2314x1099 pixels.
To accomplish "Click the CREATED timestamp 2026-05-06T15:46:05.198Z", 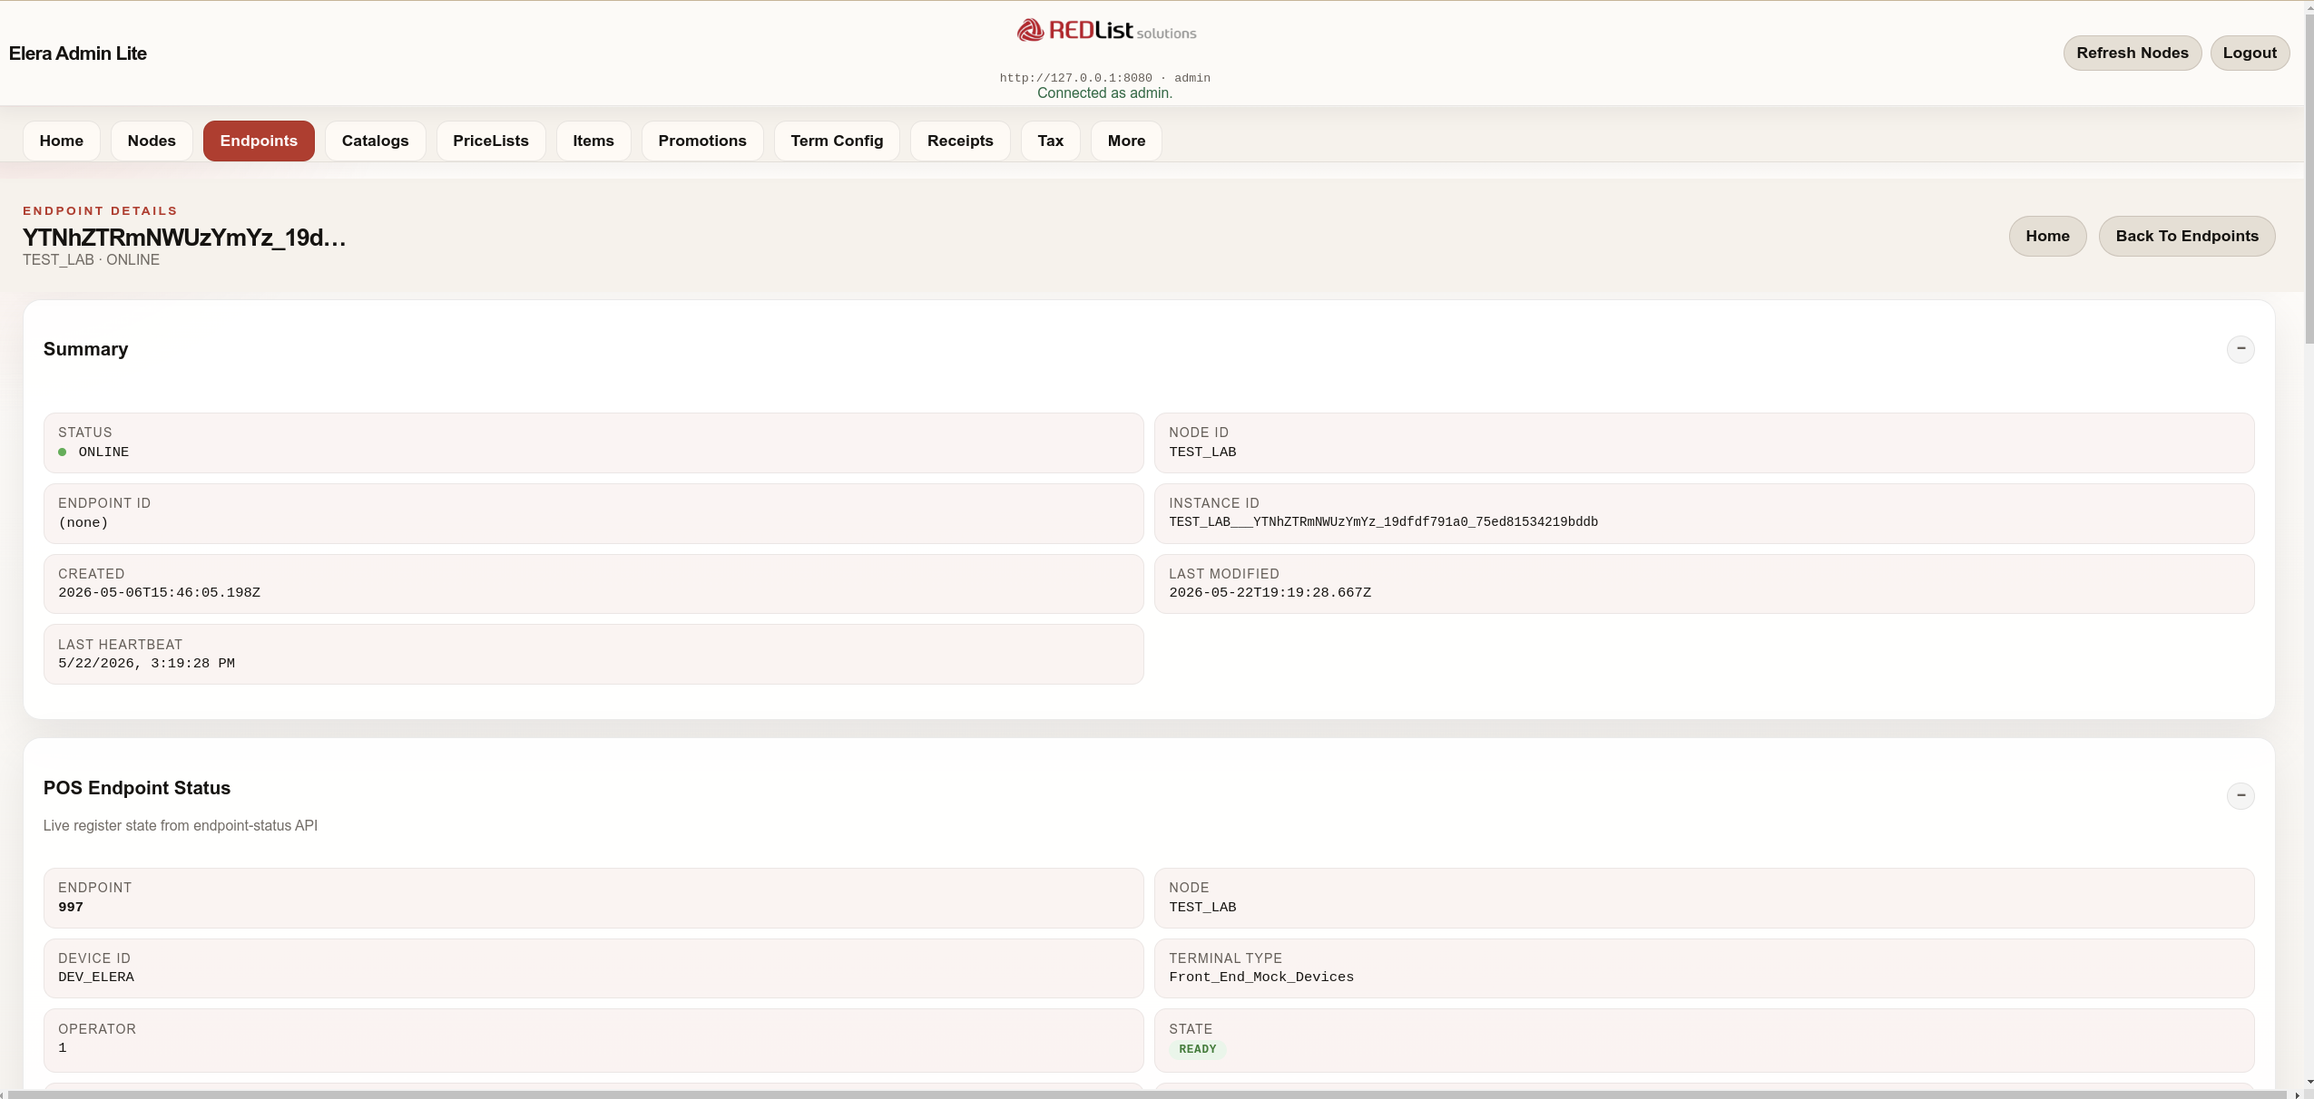I will 160,592.
